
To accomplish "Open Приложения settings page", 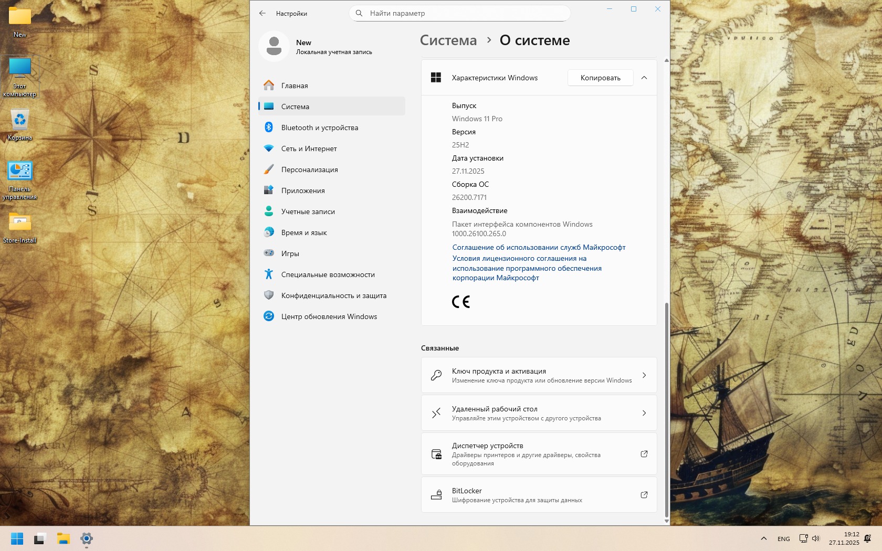I will pos(303,190).
